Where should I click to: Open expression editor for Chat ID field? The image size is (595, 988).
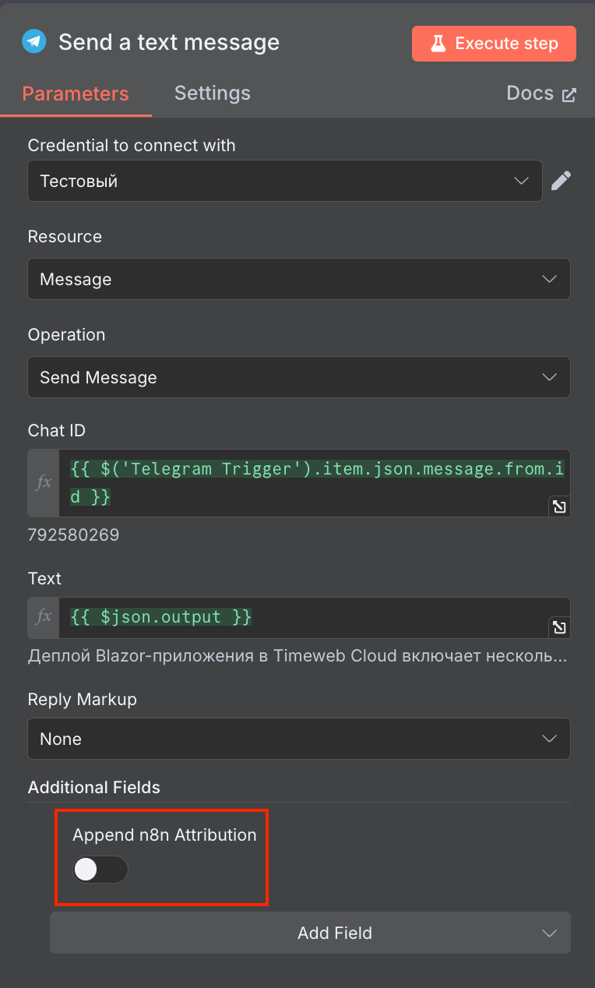pyautogui.click(x=558, y=506)
